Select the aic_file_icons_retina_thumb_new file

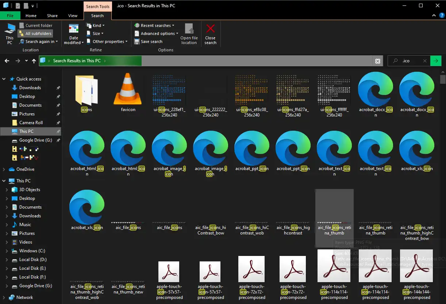128,288
